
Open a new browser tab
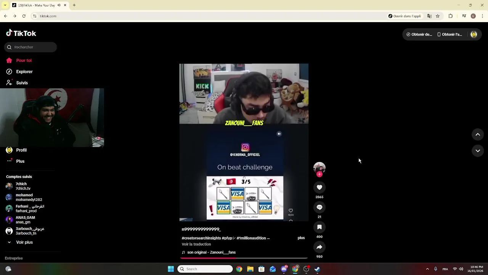pos(74,5)
